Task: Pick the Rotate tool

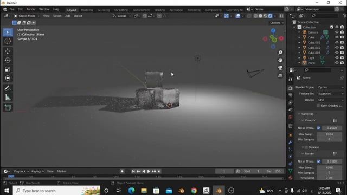Action: click(x=8, y=60)
